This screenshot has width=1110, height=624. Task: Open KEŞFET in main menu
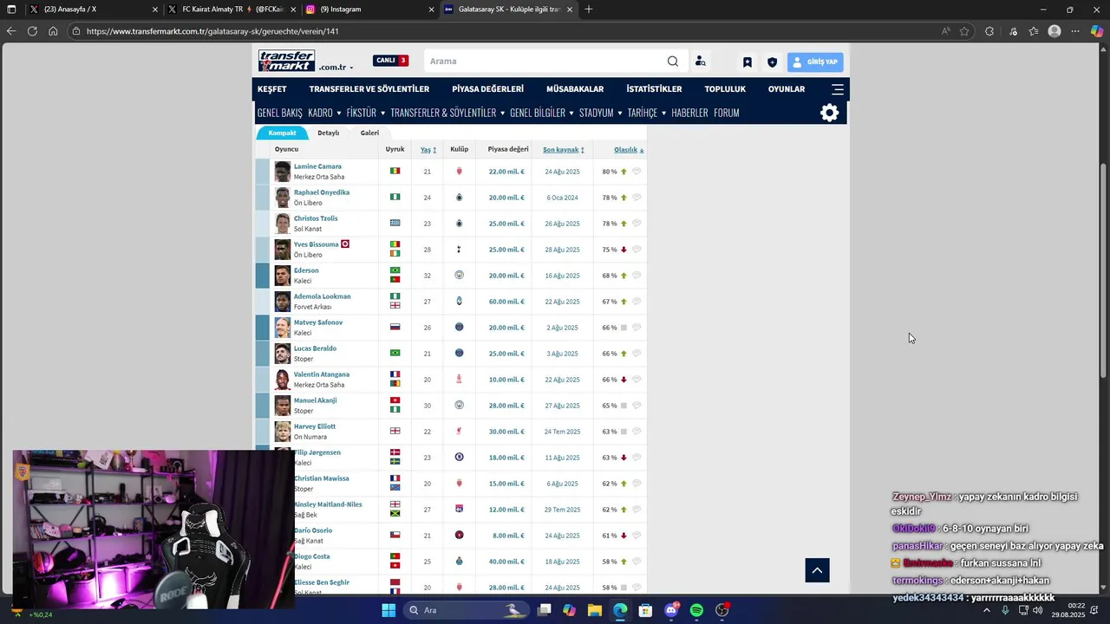pos(272,89)
